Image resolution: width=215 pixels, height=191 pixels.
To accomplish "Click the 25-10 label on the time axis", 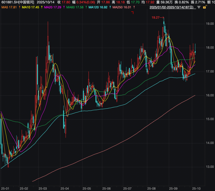I will [x=196, y=188].
